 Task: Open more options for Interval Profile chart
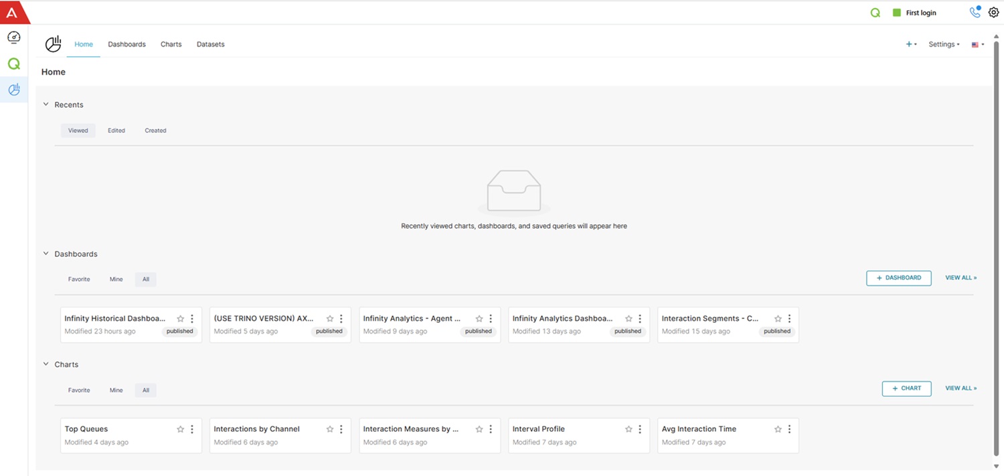pyautogui.click(x=640, y=429)
